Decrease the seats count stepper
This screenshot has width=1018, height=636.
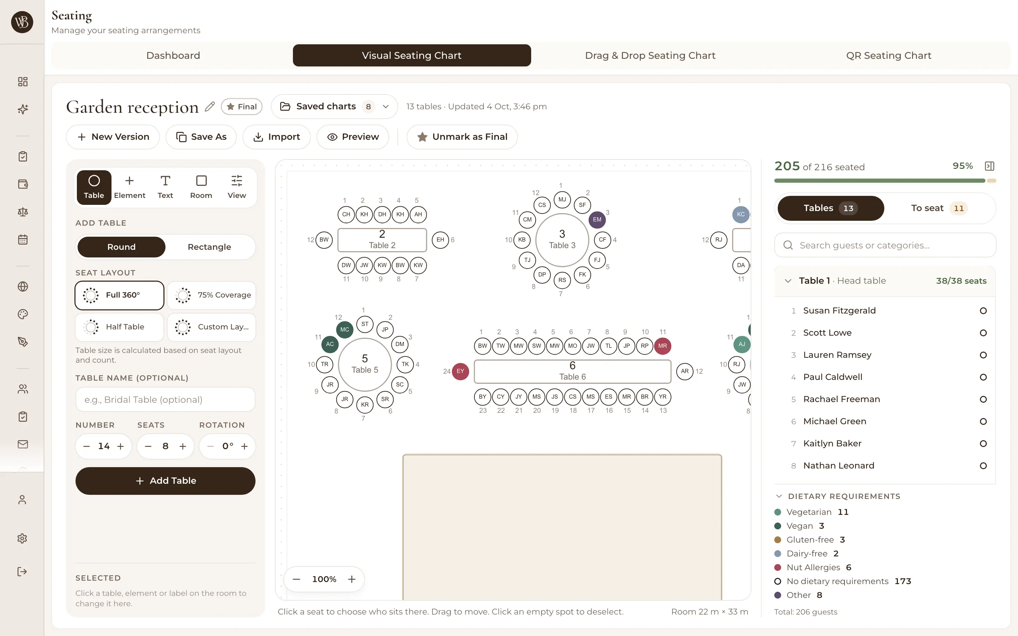148,446
